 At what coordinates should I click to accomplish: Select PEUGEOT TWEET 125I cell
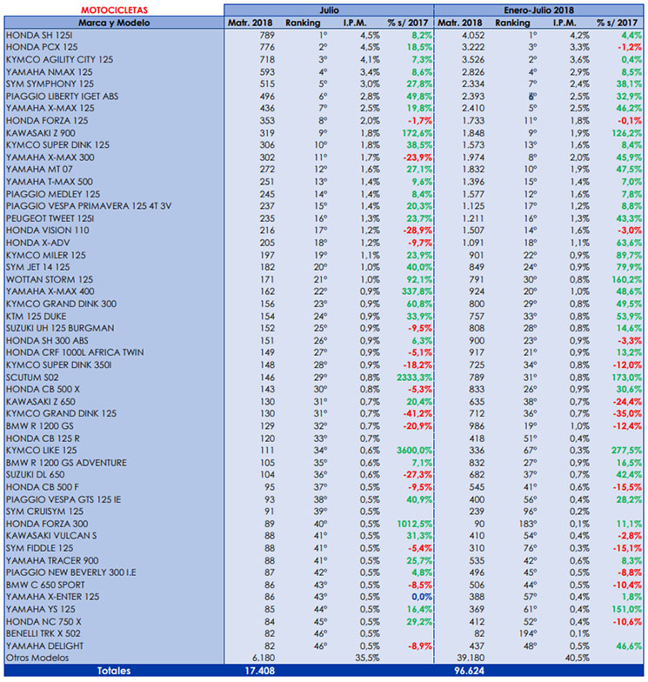[50, 218]
